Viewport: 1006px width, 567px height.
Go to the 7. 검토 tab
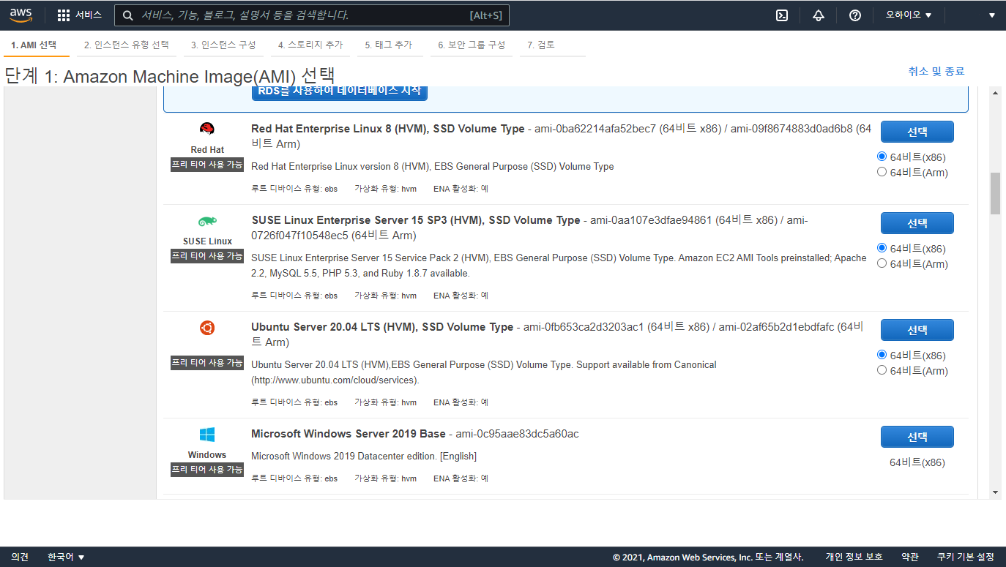click(541, 45)
